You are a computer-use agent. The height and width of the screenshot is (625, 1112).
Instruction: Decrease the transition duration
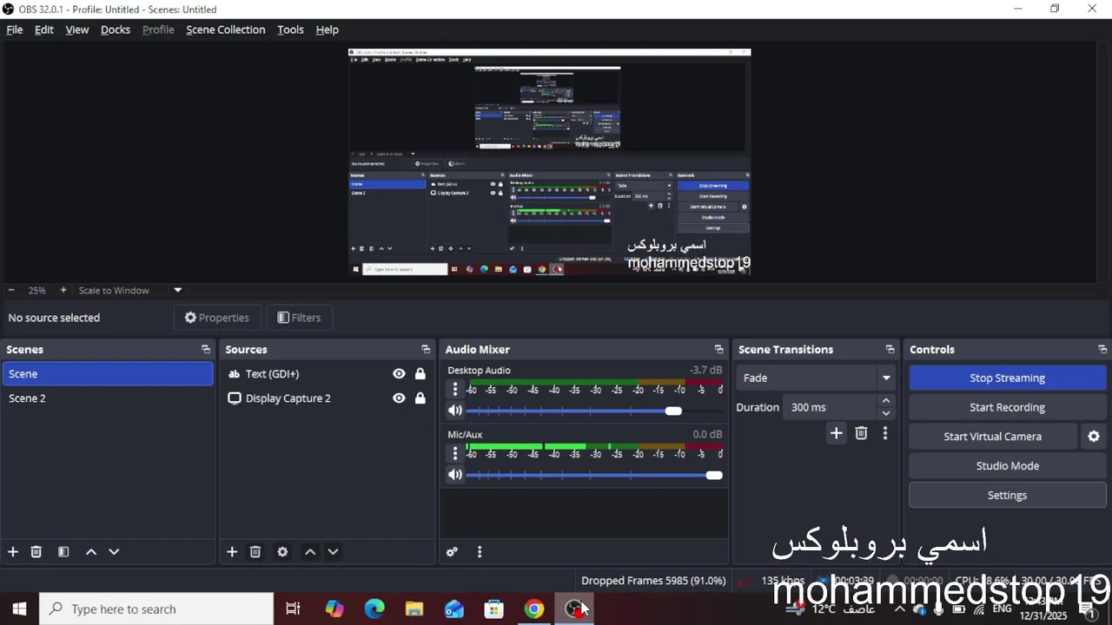click(885, 413)
